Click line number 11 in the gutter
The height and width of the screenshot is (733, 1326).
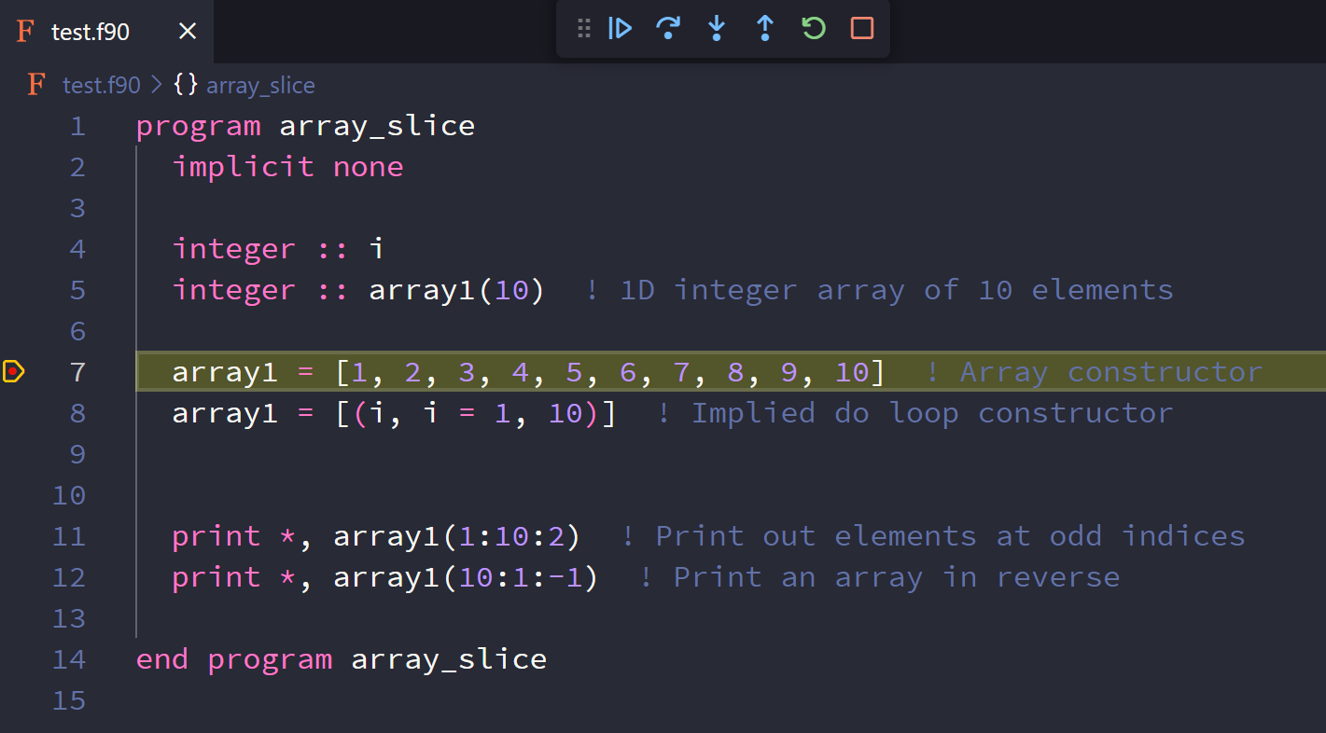click(x=69, y=536)
